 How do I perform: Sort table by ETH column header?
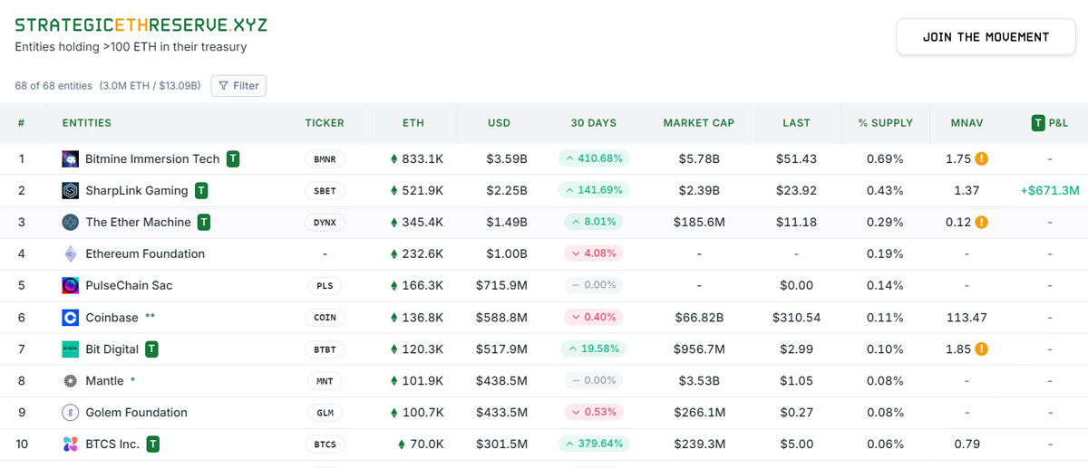pos(413,123)
